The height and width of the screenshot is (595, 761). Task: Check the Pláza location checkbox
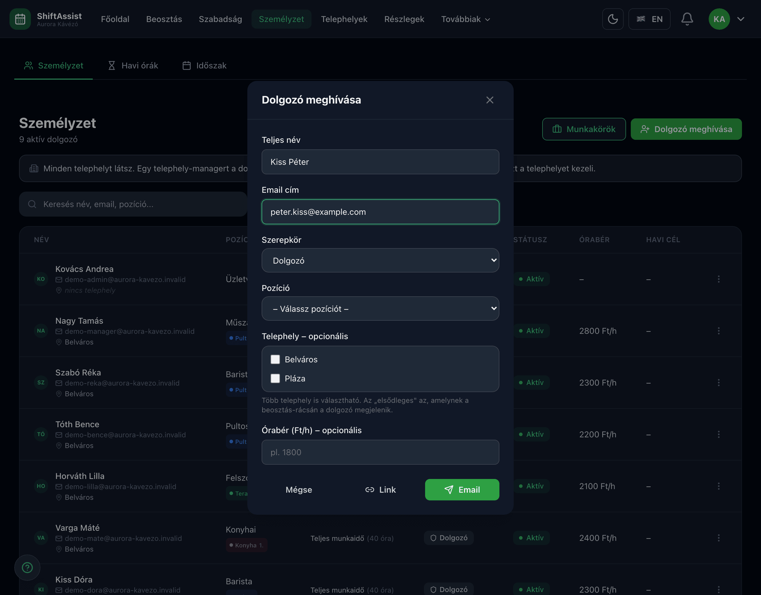pos(275,378)
